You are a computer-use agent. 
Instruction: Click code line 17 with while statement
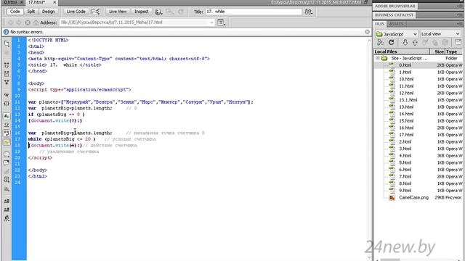(x=92, y=139)
